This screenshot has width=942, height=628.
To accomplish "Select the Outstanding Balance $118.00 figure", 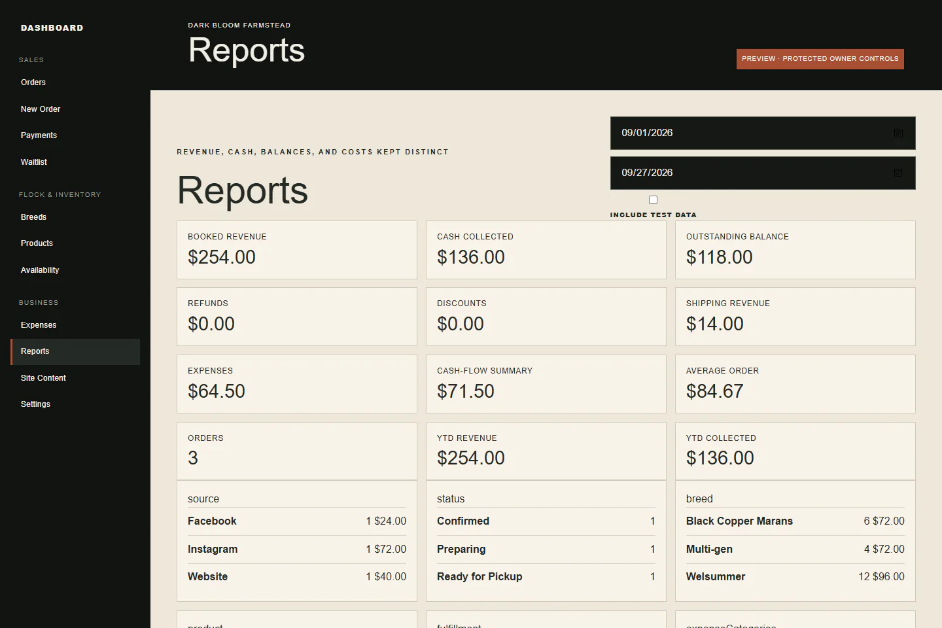I will point(720,257).
